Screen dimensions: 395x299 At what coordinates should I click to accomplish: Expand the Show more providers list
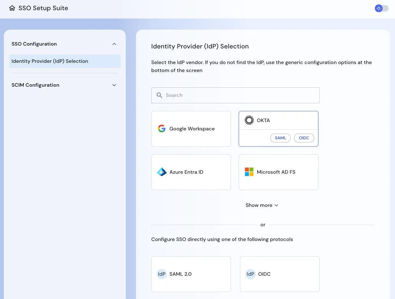(262, 205)
